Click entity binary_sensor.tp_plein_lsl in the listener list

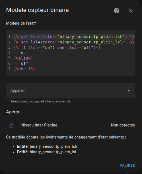[46, 152]
